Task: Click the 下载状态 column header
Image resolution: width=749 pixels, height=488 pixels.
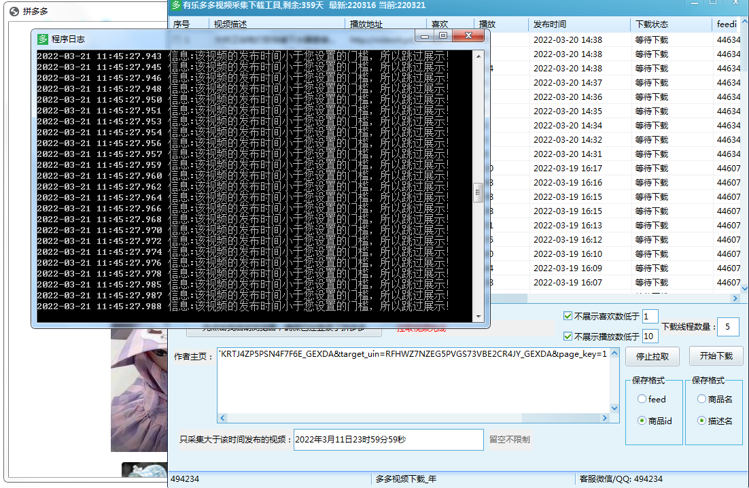Action: (x=651, y=24)
